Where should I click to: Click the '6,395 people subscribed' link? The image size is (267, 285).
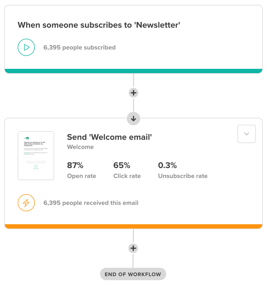pyautogui.click(x=79, y=47)
